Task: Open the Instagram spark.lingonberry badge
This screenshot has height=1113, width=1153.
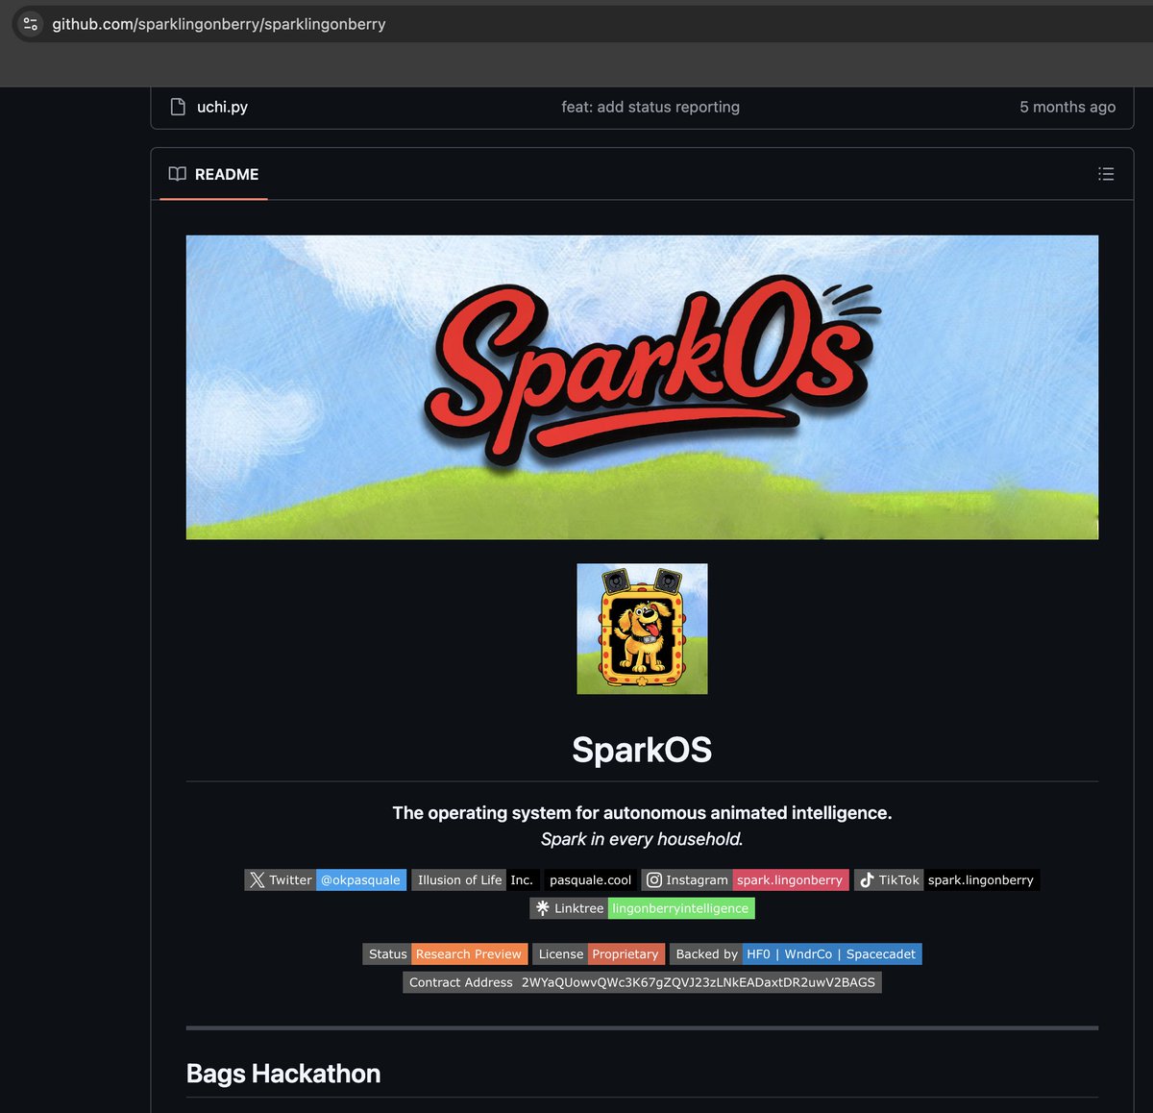Action: pyautogui.click(x=746, y=879)
